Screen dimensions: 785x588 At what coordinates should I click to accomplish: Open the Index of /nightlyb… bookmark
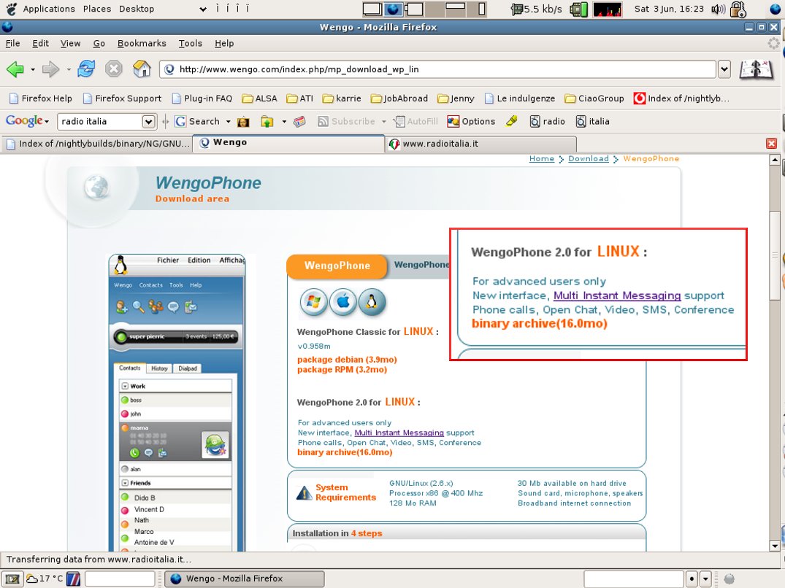(x=681, y=98)
